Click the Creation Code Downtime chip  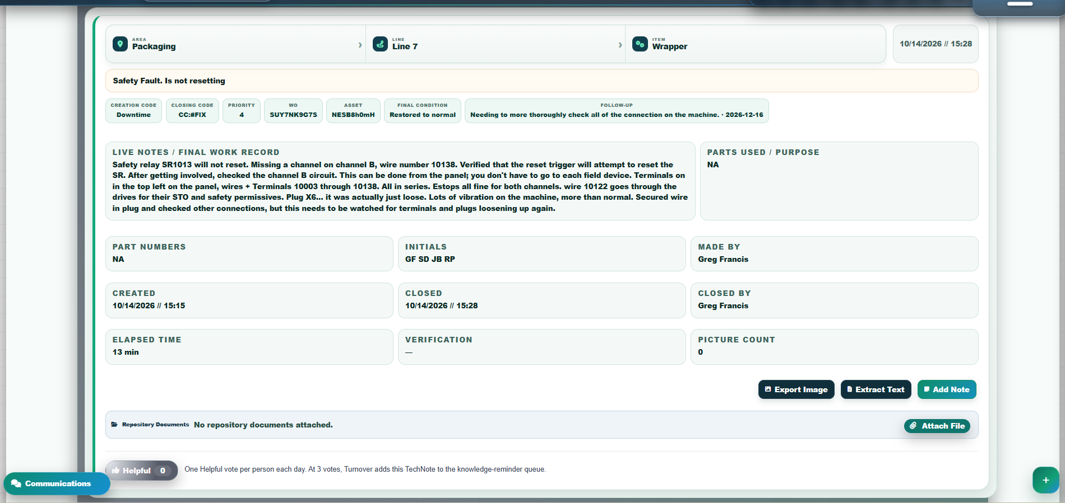(133, 110)
